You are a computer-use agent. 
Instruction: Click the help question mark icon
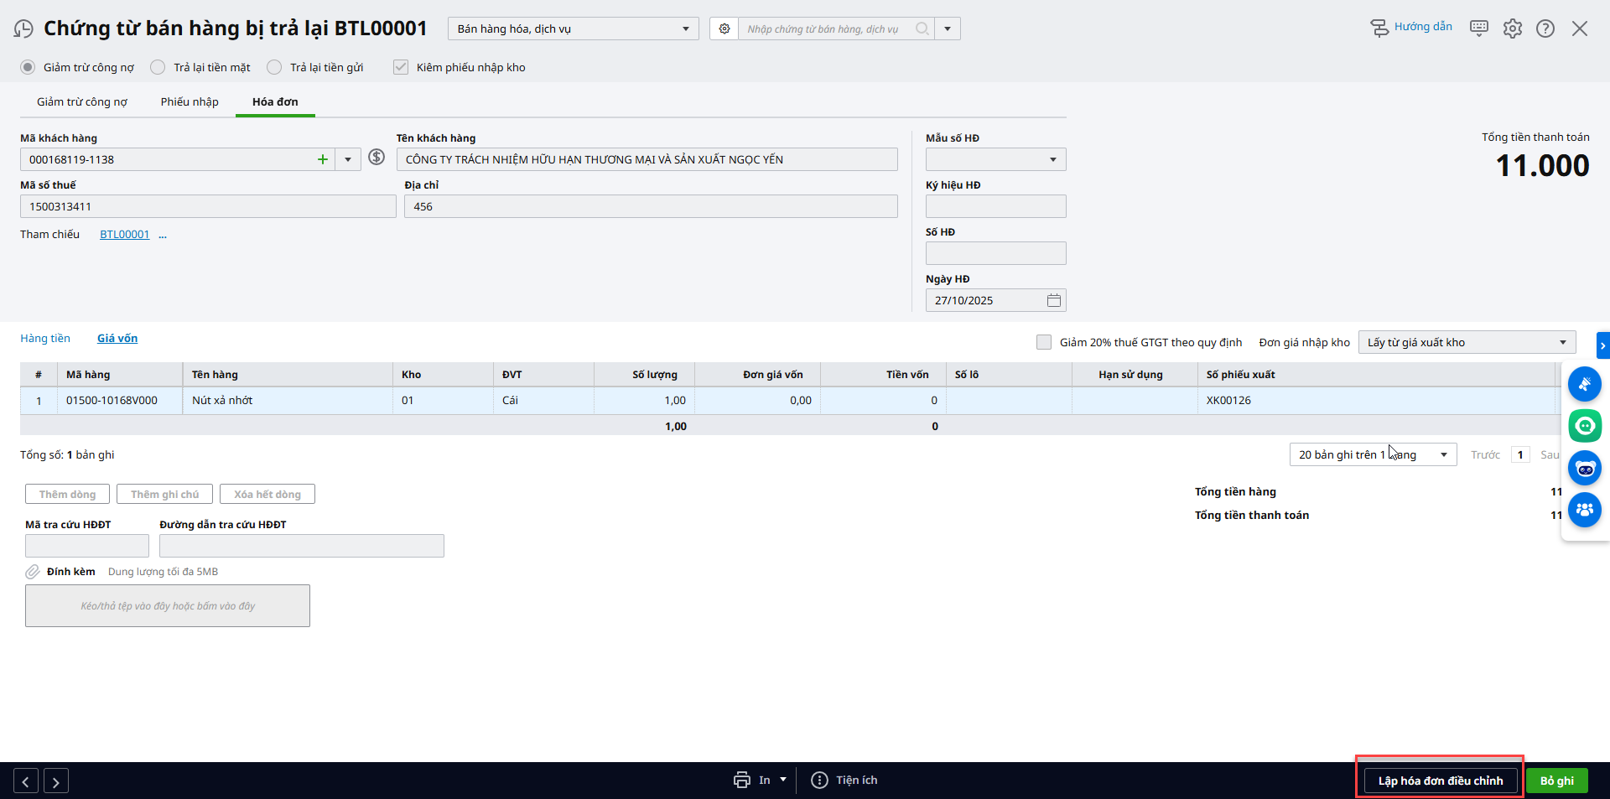point(1545,29)
